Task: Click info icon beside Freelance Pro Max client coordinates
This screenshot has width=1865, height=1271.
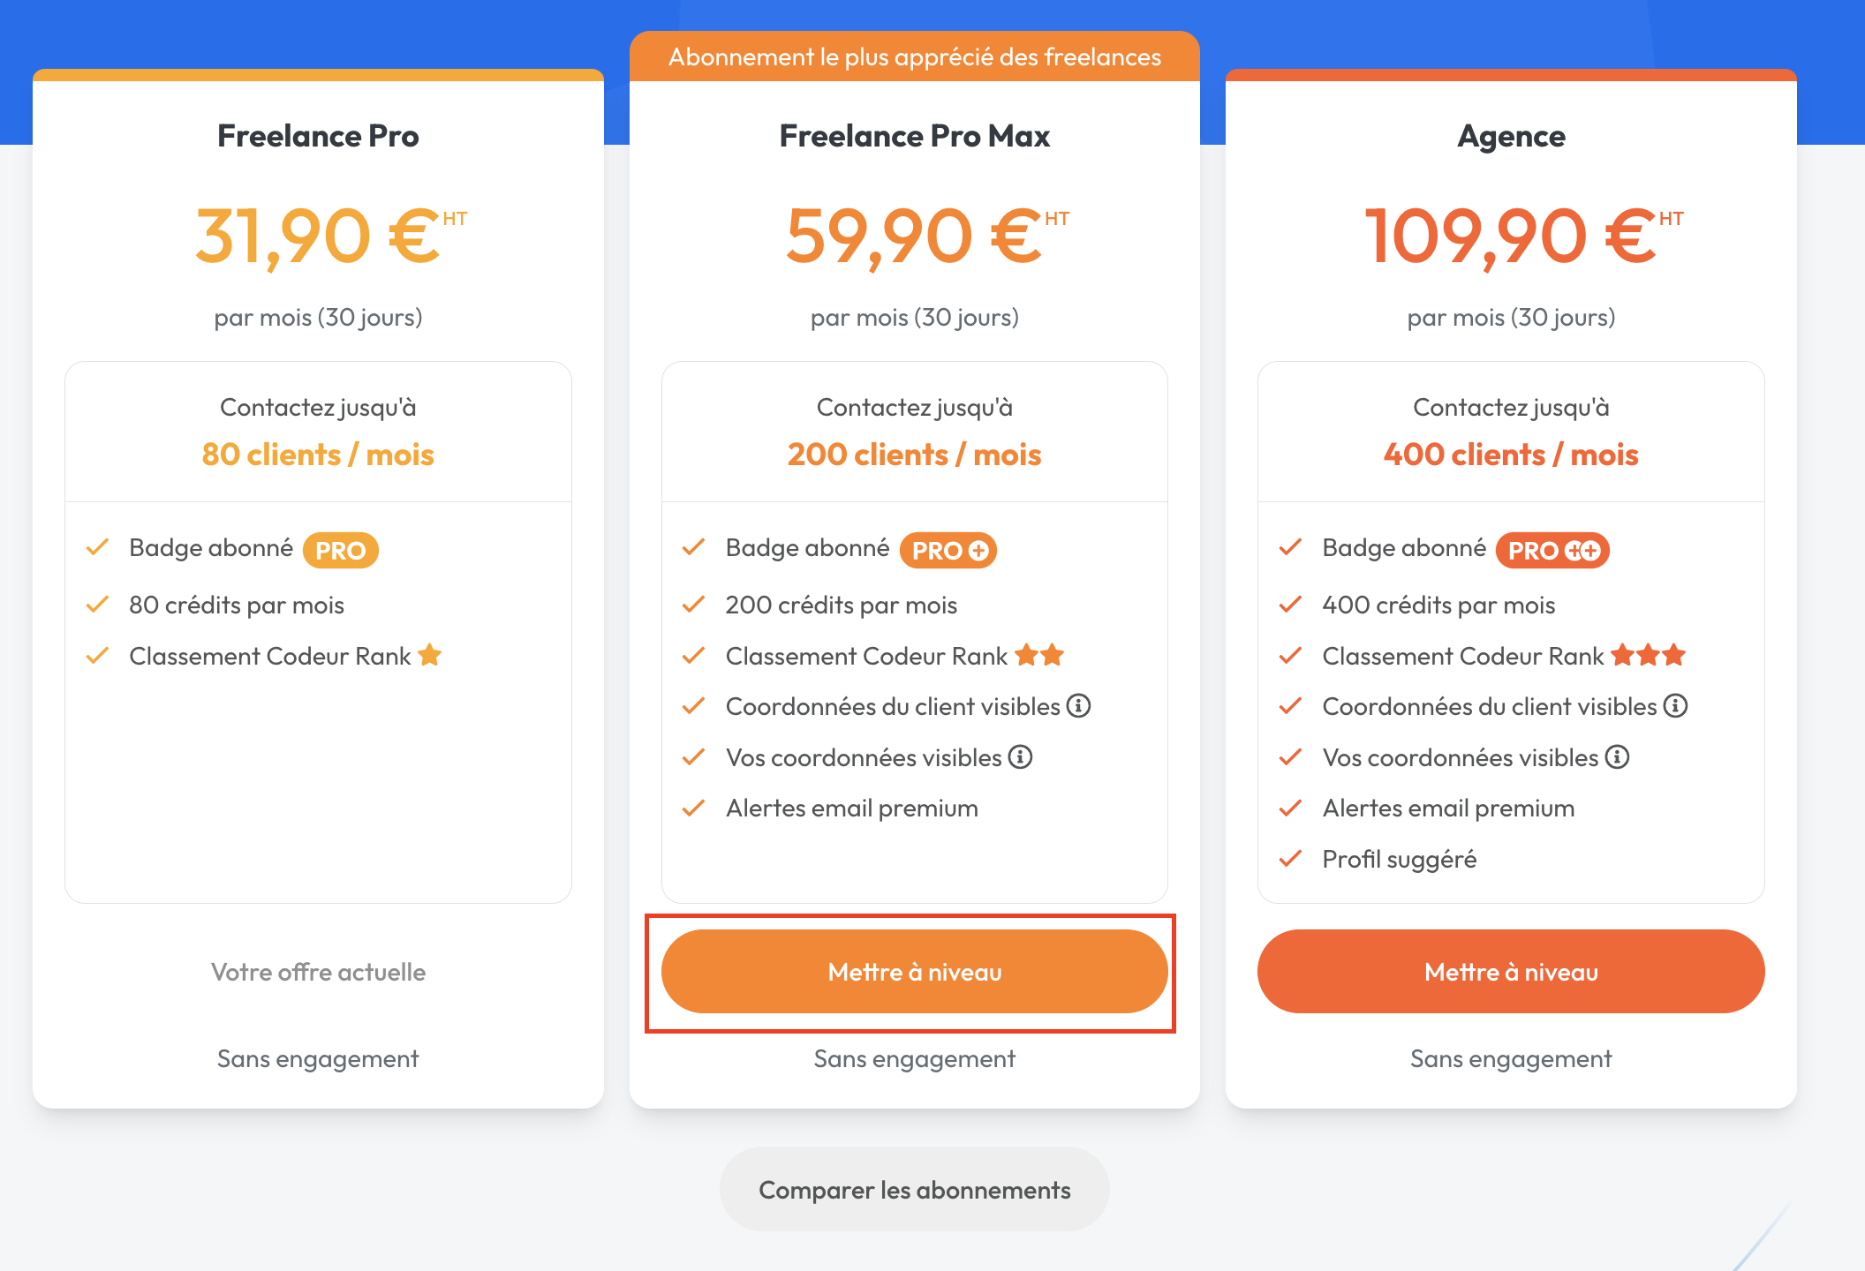Action: click(x=1078, y=706)
